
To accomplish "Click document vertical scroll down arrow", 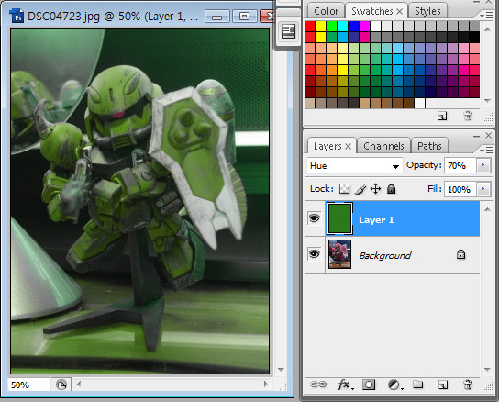I will click(x=281, y=370).
